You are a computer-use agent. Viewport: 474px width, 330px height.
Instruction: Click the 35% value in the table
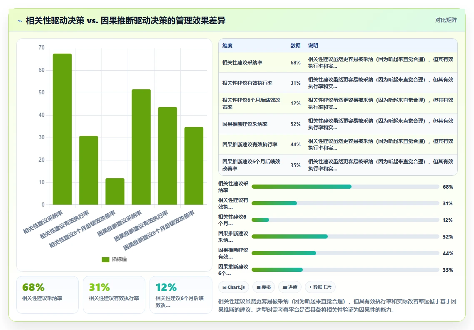[x=295, y=165]
